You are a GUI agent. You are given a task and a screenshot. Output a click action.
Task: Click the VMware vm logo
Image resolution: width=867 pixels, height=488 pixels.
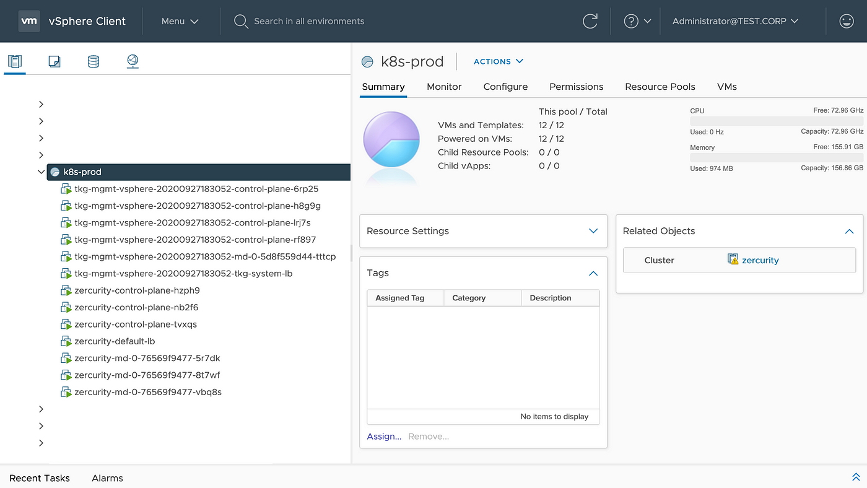click(x=29, y=21)
